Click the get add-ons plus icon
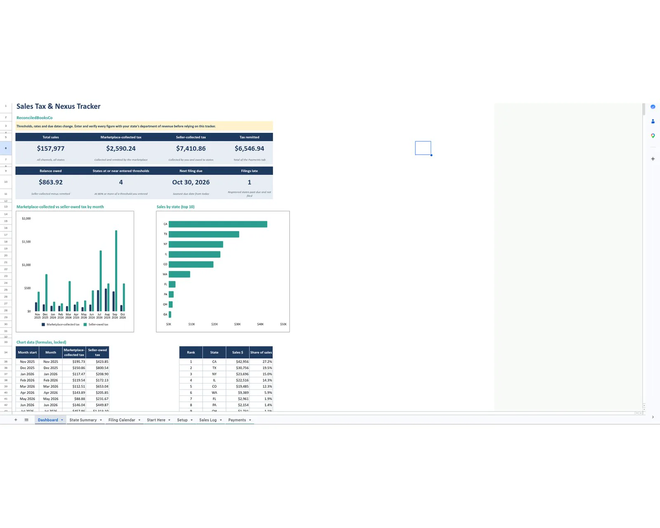Viewport: 660px width, 528px height. [x=653, y=159]
